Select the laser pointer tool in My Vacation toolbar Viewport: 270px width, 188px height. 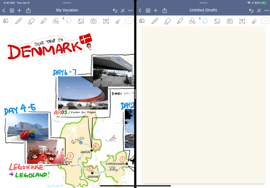118,21
